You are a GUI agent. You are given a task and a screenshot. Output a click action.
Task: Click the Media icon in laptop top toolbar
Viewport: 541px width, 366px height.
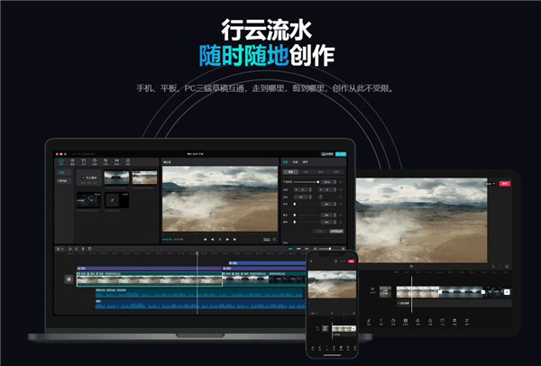coord(61,161)
